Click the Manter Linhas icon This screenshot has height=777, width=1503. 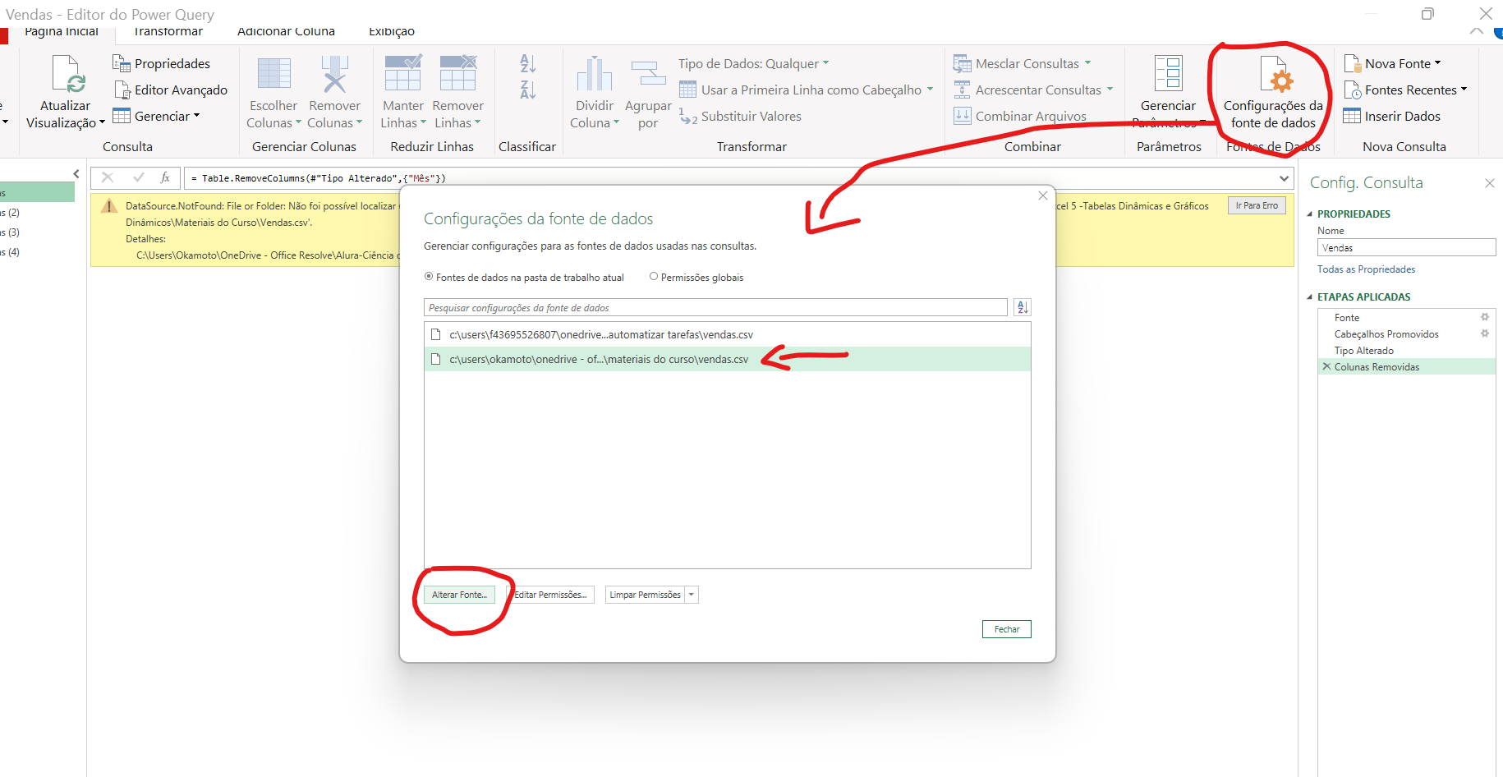pos(403,73)
